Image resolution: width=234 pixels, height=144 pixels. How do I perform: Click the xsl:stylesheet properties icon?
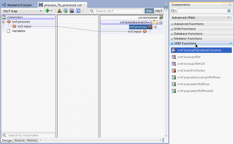(x=161, y=18)
